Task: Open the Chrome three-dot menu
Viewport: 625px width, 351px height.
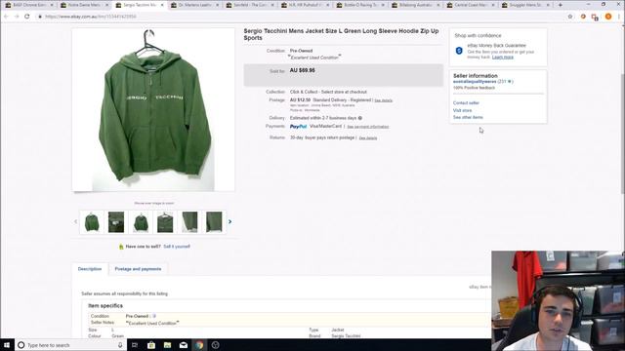Action: pyautogui.click(x=619, y=17)
